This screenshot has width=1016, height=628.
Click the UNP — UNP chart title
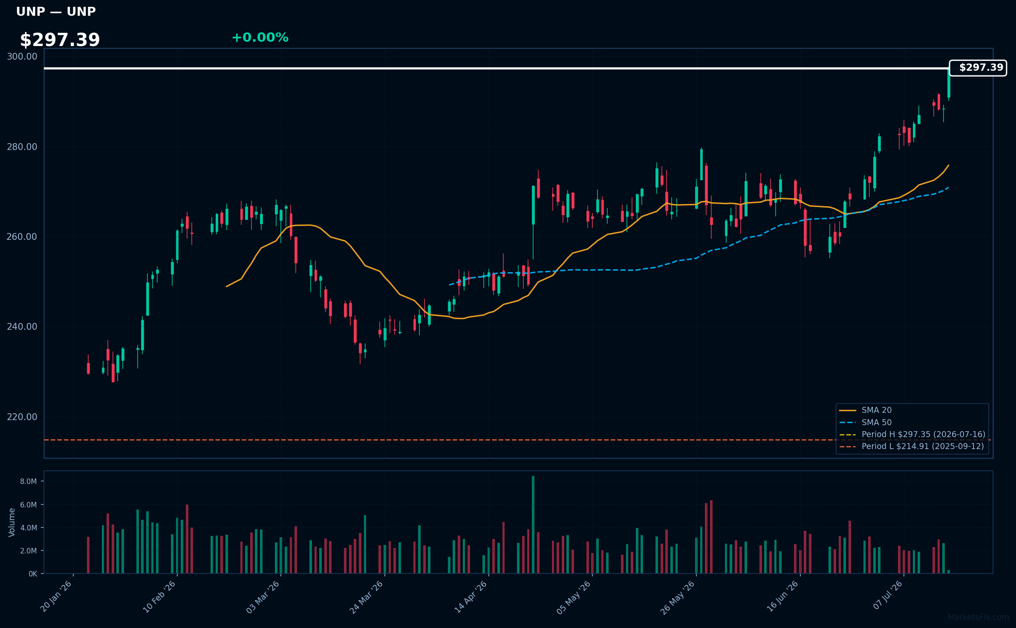56,12
